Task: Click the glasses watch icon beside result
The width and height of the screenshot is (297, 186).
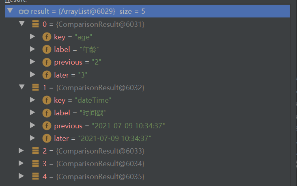Action: tap(24, 12)
